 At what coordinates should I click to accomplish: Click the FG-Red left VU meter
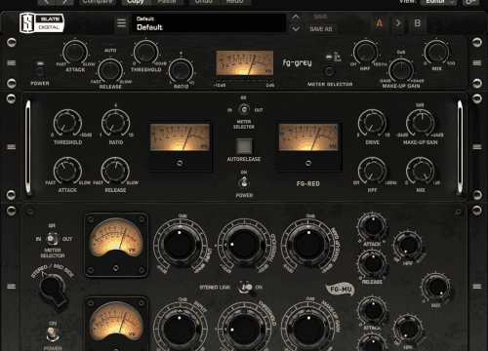point(180,137)
